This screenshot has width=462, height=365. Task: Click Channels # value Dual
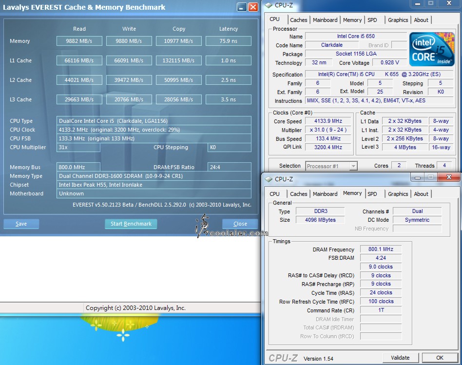coord(417,211)
